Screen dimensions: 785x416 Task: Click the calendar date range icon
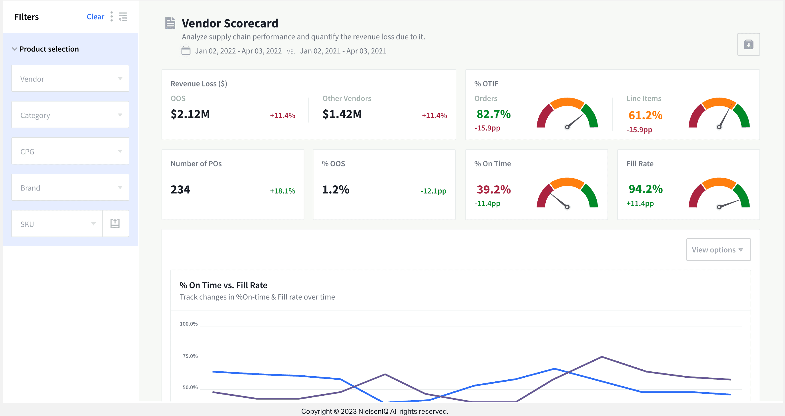tap(186, 51)
